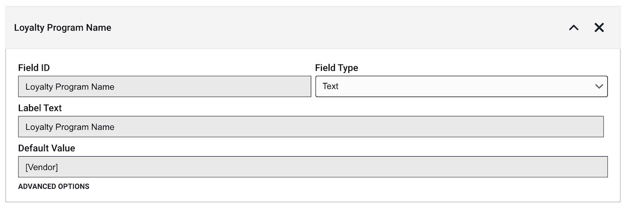Click the Loyalty Program Name header title
Screen dimensions: 626x209
[x=63, y=28]
